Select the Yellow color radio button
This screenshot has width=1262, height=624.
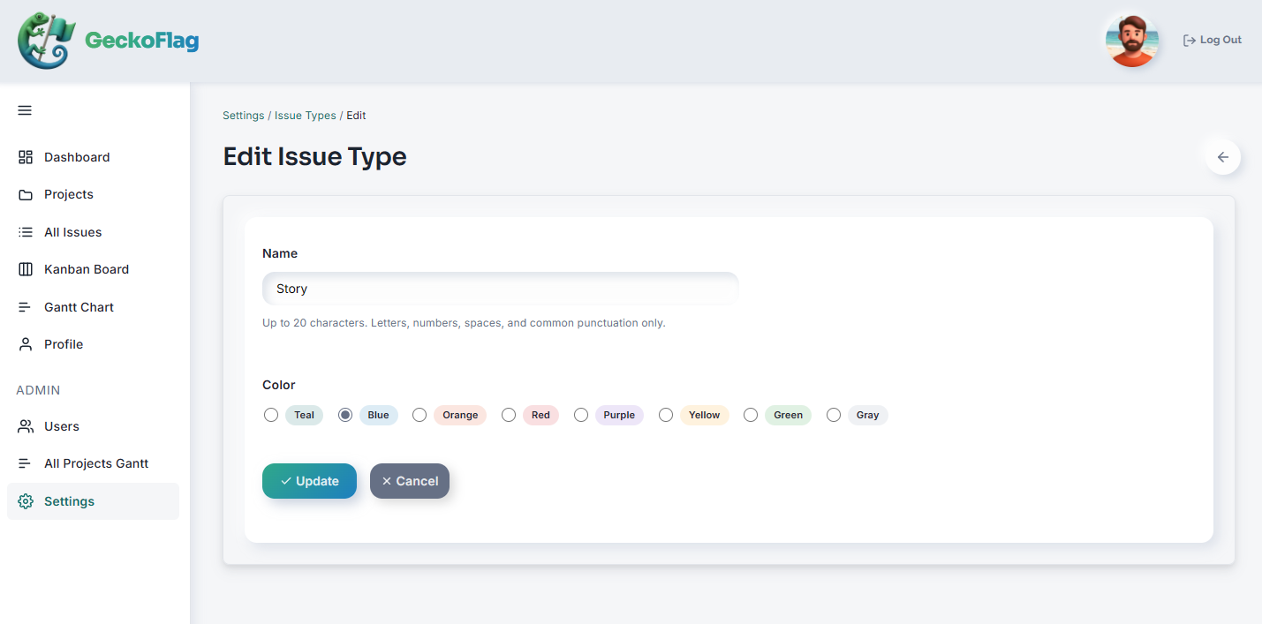(x=666, y=415)
